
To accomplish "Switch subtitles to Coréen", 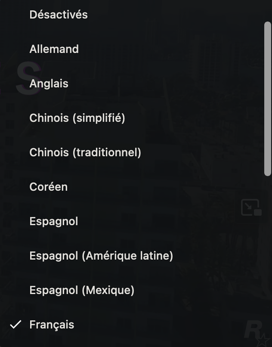I will point(48,187).
